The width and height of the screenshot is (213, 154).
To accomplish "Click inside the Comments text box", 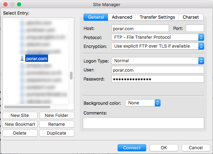I will (143, 123).
